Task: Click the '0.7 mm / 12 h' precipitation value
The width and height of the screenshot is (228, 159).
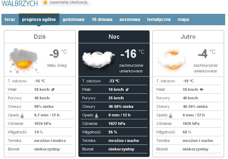Action: pos(47,115)
